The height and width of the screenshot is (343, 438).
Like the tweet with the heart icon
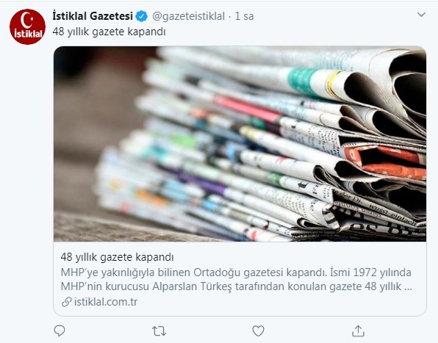258,331
